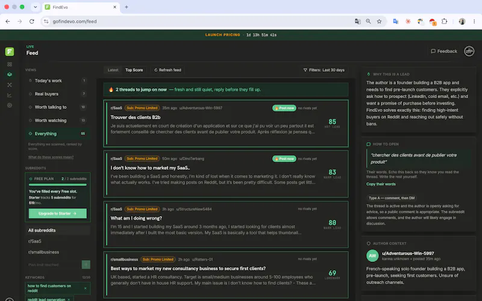Click the translate page icon in address bar
482x301 pixels.
[x=357, y=22]
